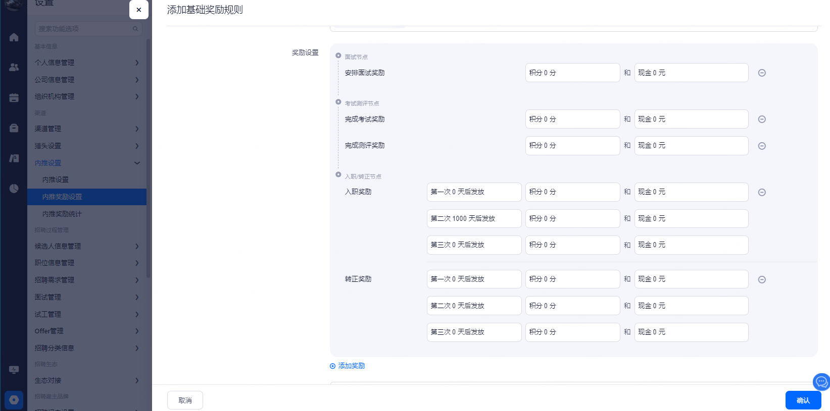This screenshot has height=411, width=830.
Task: Focus the 搜索功能选项 search field
Action: tap(88, 29)
